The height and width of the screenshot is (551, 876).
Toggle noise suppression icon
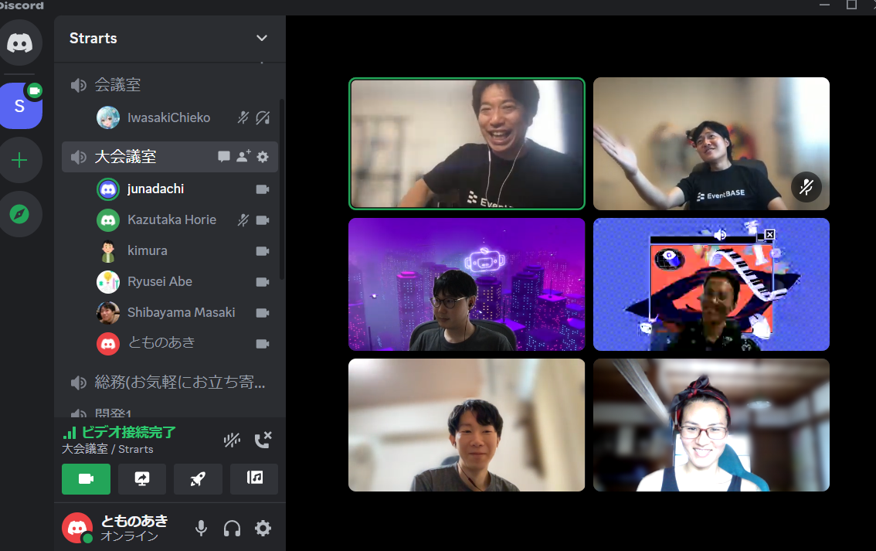232,440
